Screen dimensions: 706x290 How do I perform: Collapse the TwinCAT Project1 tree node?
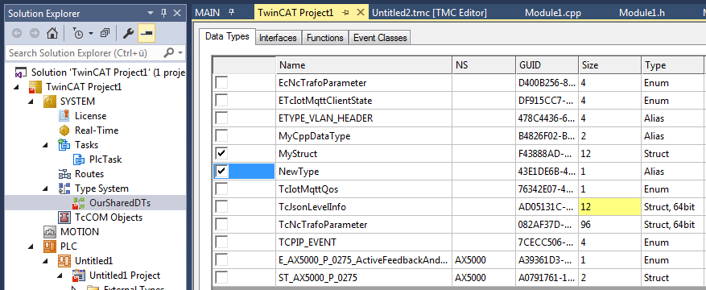pyautogui.click(x=17, y=87)
